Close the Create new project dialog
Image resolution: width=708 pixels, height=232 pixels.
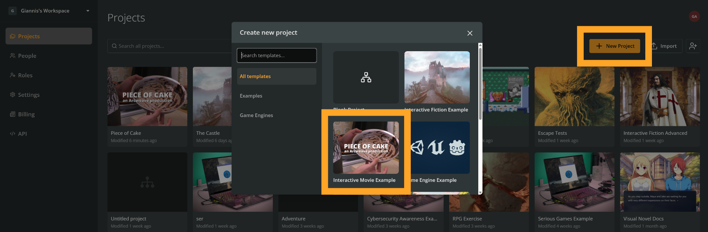coord(470,33)
